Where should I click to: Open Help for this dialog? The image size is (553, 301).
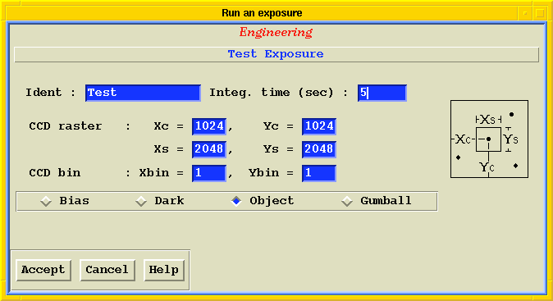(164, 271)
